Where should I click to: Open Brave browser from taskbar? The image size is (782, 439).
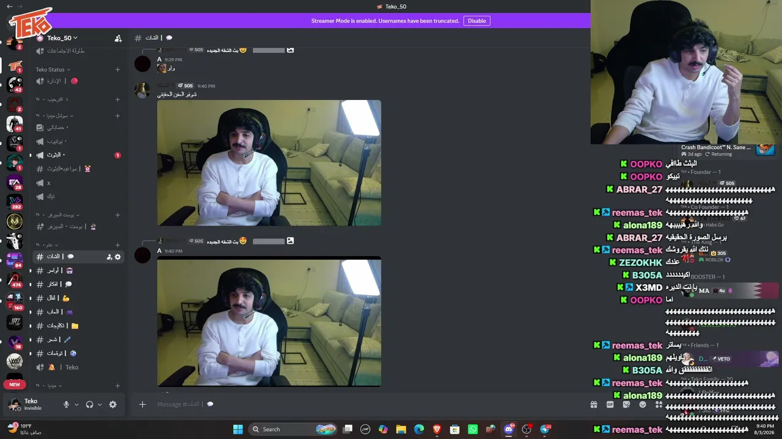437,429
